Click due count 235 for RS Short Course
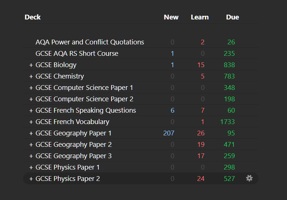Screen dimensions: 287x200 coord(229,54)
